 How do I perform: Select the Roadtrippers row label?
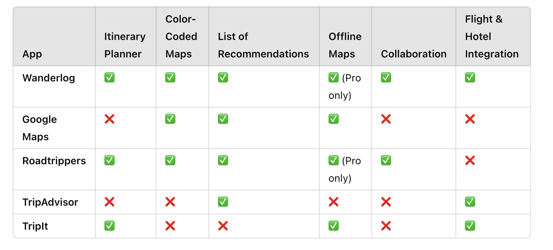[54, 161]
